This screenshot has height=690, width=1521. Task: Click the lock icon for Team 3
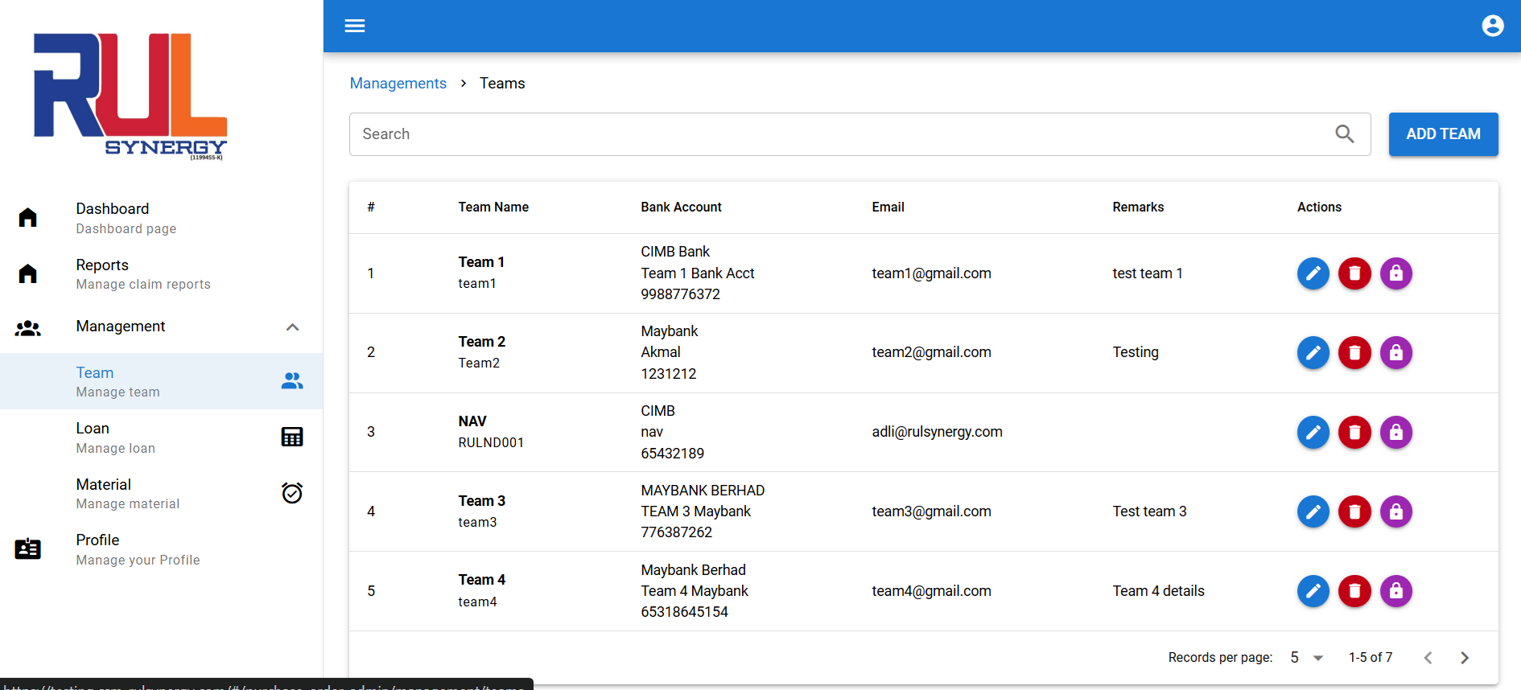[x=1396, y=511]
